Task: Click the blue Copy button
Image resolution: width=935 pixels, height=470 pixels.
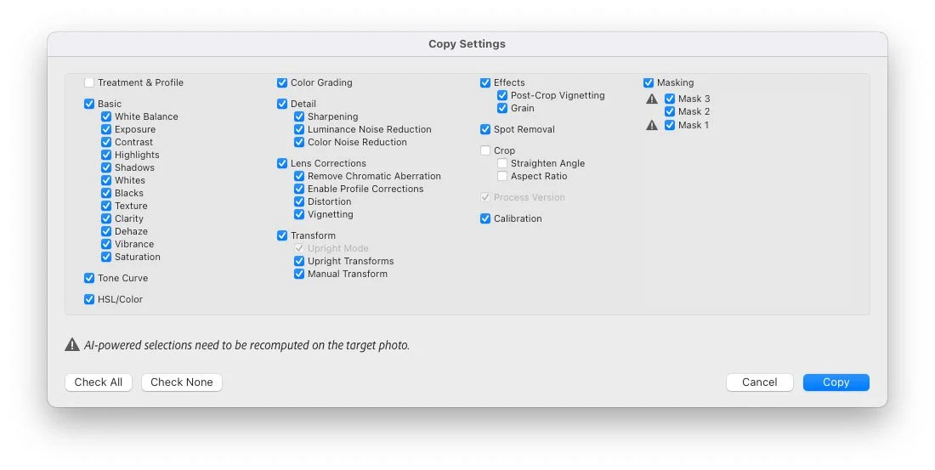Action: click(836, 382)
